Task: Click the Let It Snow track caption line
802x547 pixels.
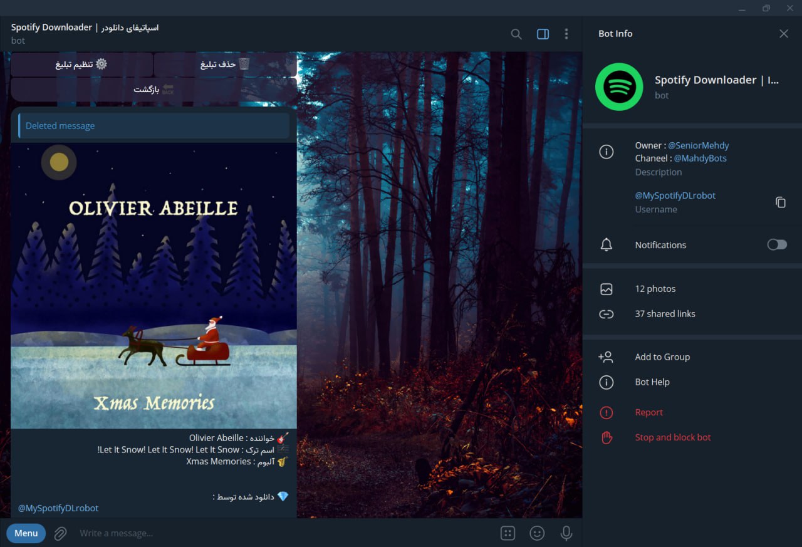Action: point(193,450)
